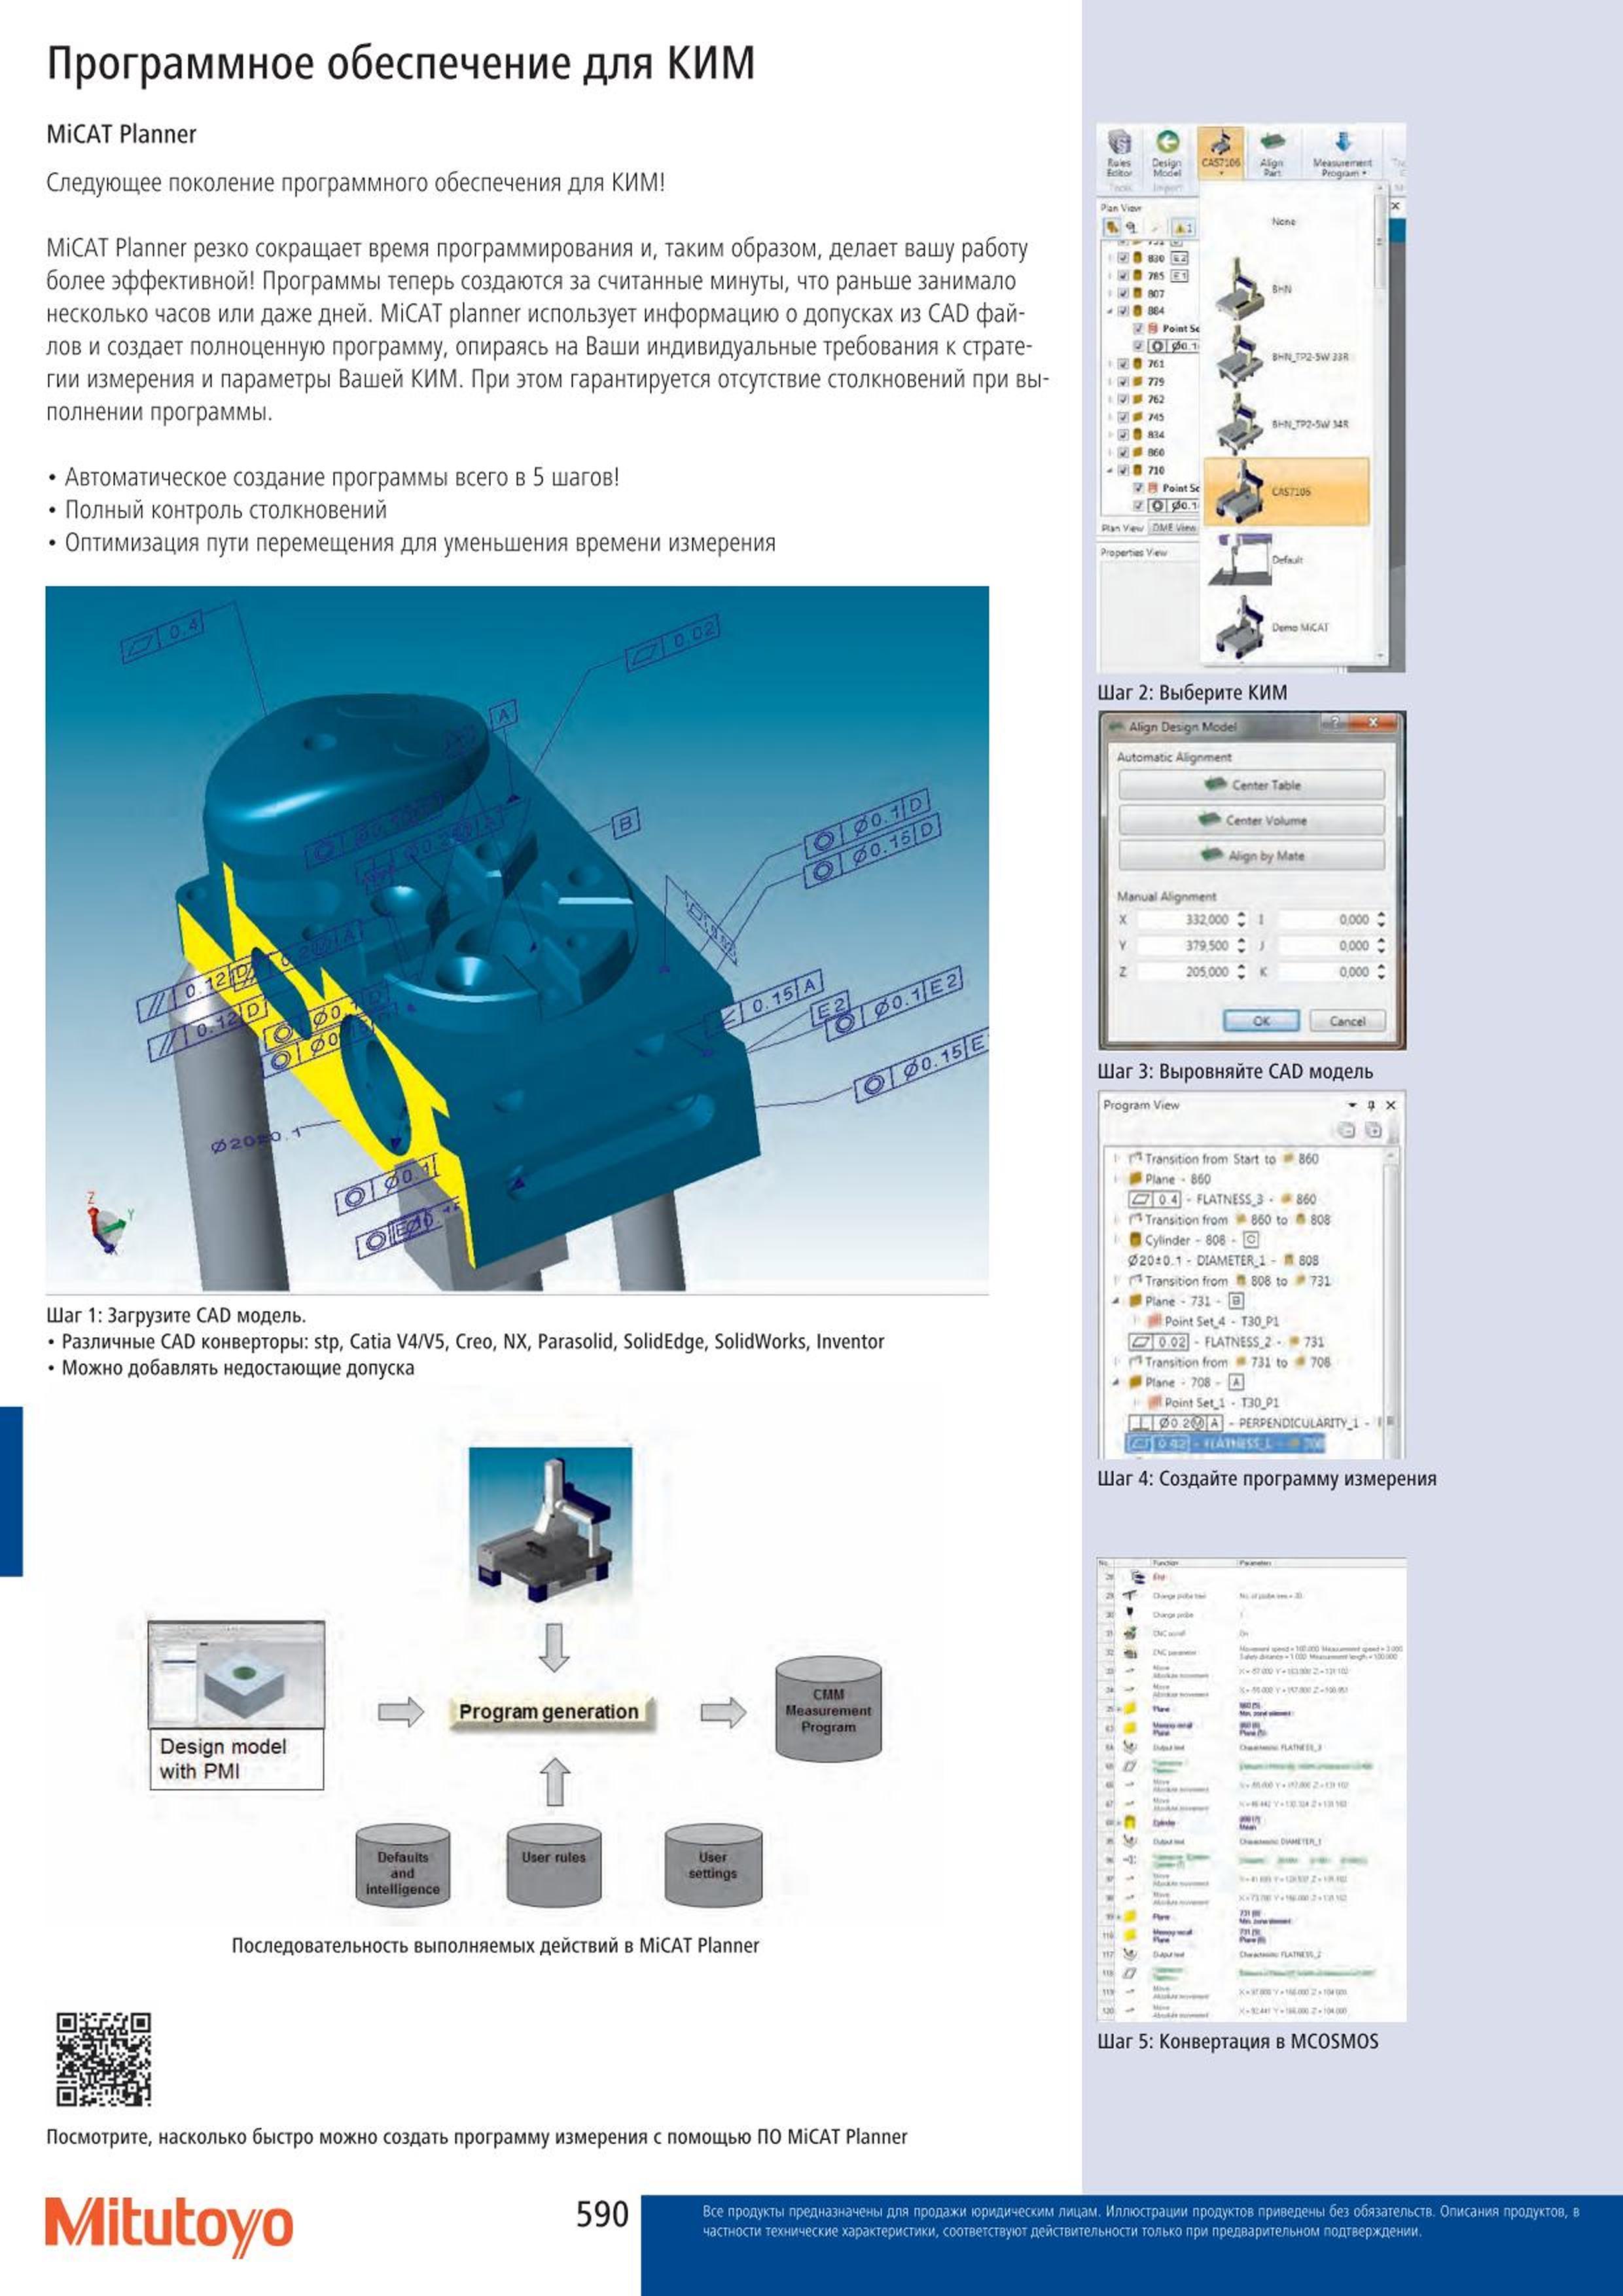This screenshot has width=1623, height=2296.
Task: Click the second Plan View toolbar icon
Action: [x=1131, y=227]
